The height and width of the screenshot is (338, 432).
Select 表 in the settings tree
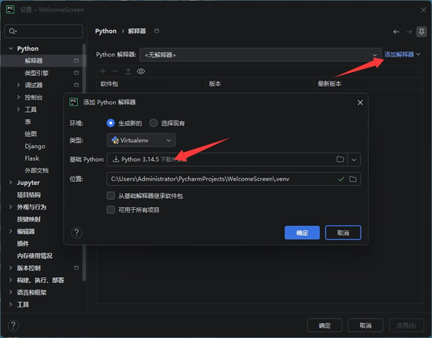coord(28,122)
